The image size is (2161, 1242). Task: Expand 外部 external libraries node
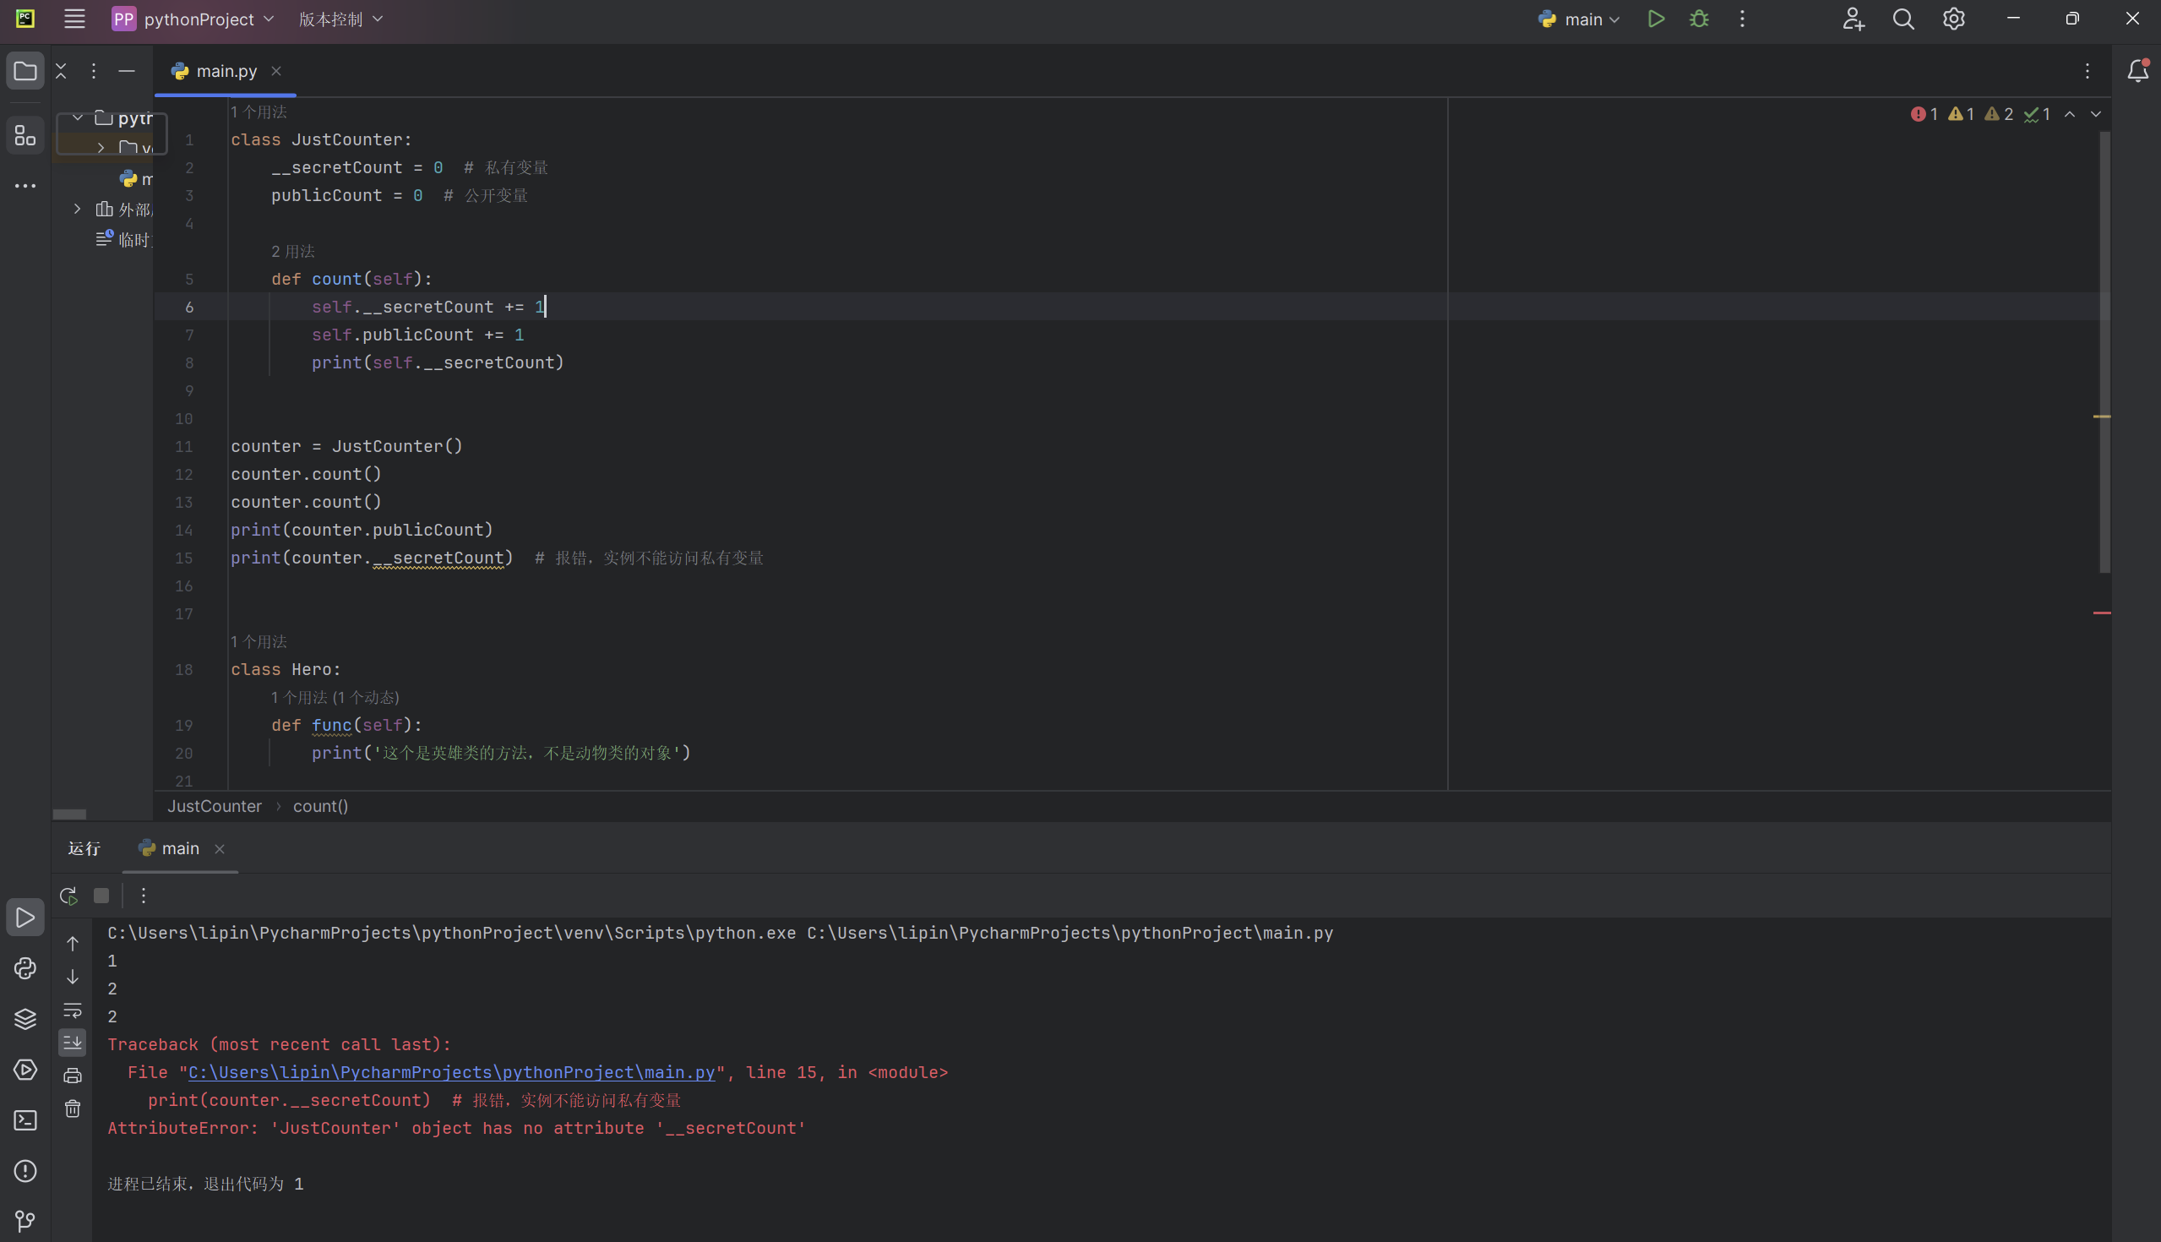(78, 209)
